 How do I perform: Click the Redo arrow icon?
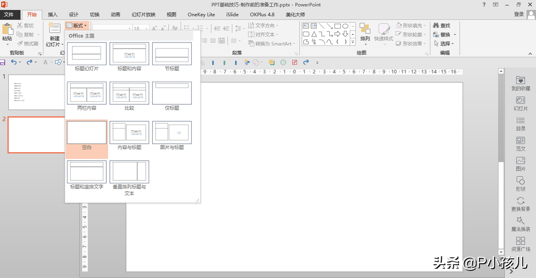[29, 62]
